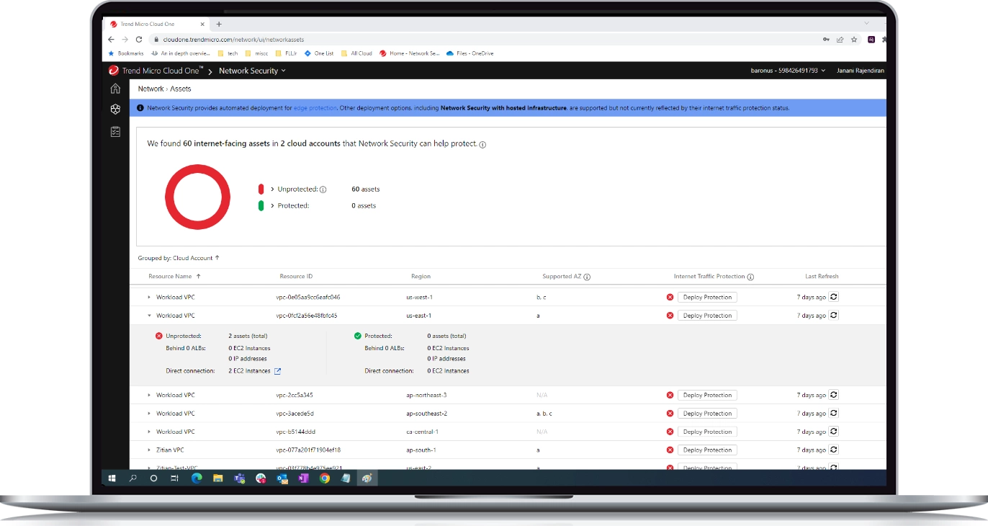Open Paint app from taskbar
Viewport: 988px width, 526px height.
coord(367,478)
